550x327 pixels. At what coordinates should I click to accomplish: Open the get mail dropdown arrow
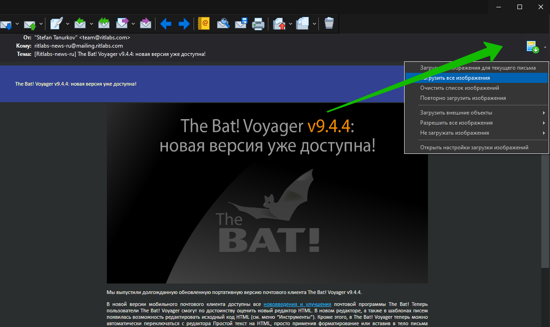tap(17, 24)
